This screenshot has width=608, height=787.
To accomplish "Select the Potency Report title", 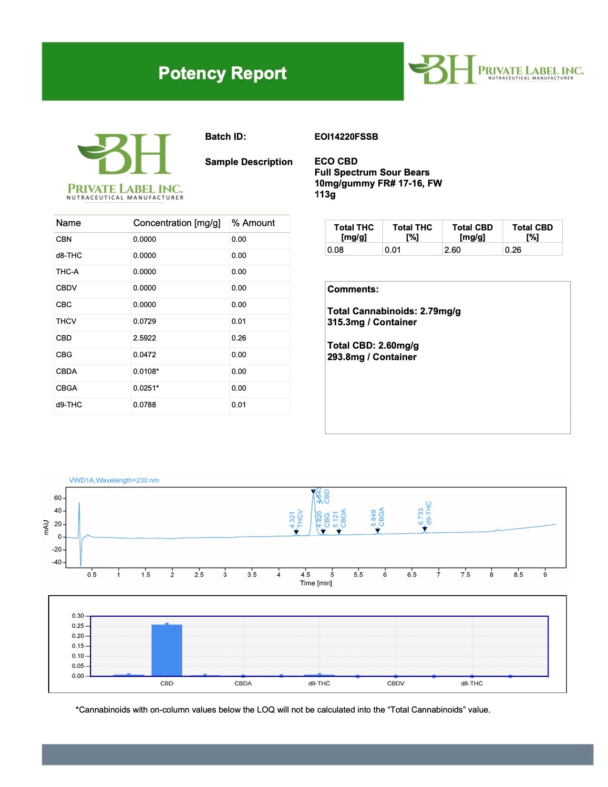I will point(222,73).
